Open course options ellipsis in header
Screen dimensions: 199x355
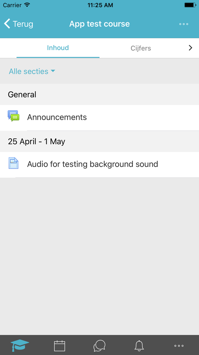pos(184,24)
